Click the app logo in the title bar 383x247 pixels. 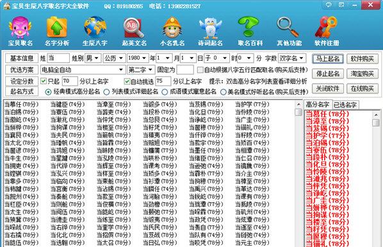click(6, 6)
